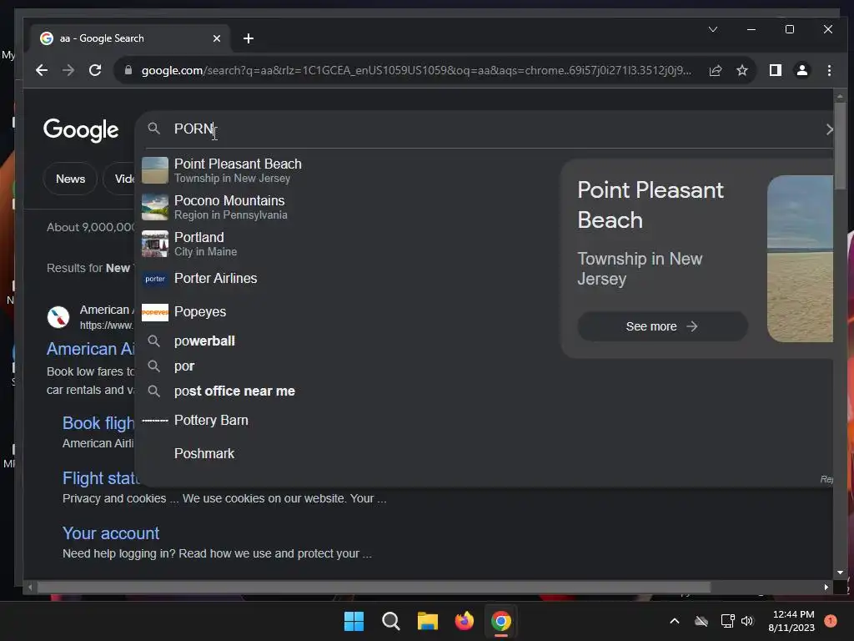Open Windows taskbar Search
This screenshot has height=641, width=854.
pyautogui.click(x=391, y=621)
